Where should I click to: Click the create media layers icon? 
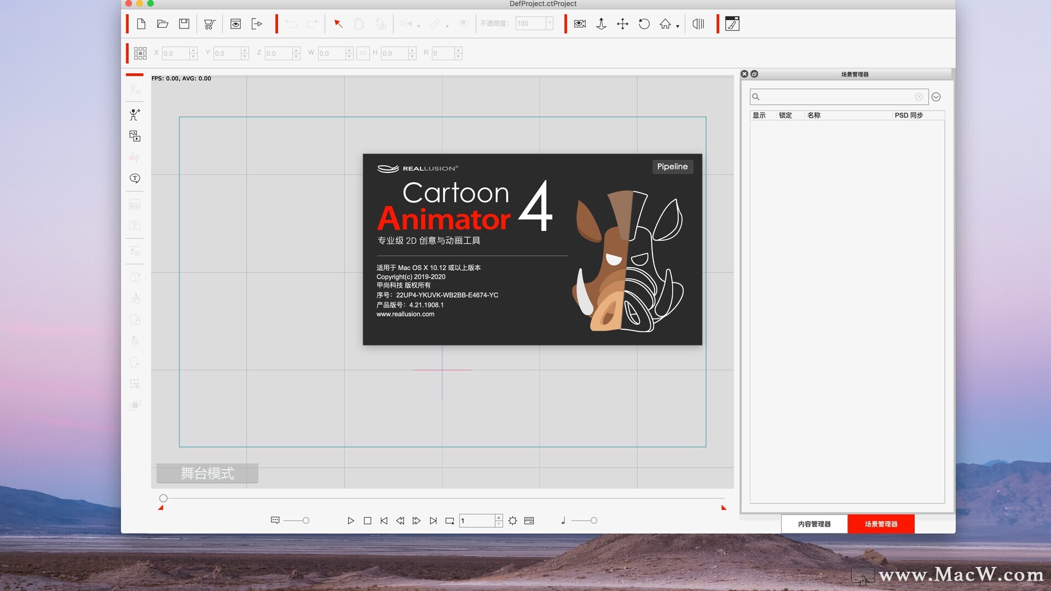[x=135, y=136]
